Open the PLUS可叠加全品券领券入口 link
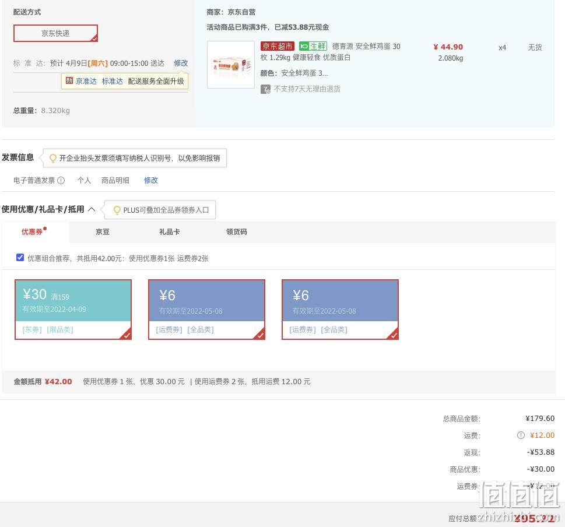Image resolution: width=565 pixels, height=527 pixels. coord(166,210)
